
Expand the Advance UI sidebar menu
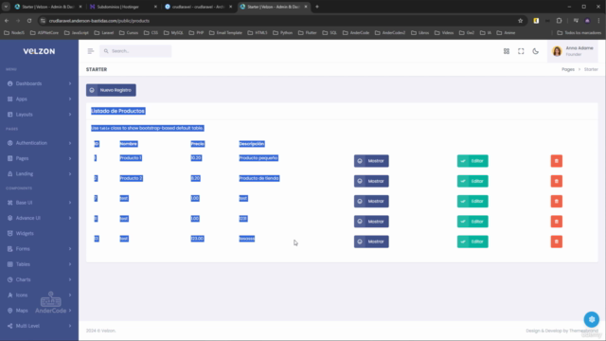39,218
